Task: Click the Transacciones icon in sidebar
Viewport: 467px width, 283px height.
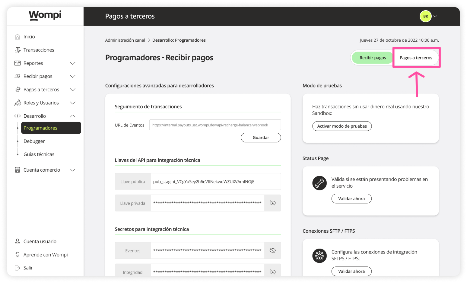Action: pos(17,50)
